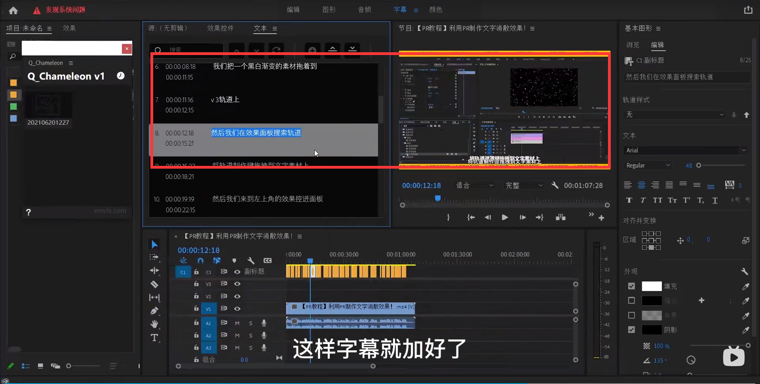
Task: Open the system issue found warning
Action: (59, 10)
